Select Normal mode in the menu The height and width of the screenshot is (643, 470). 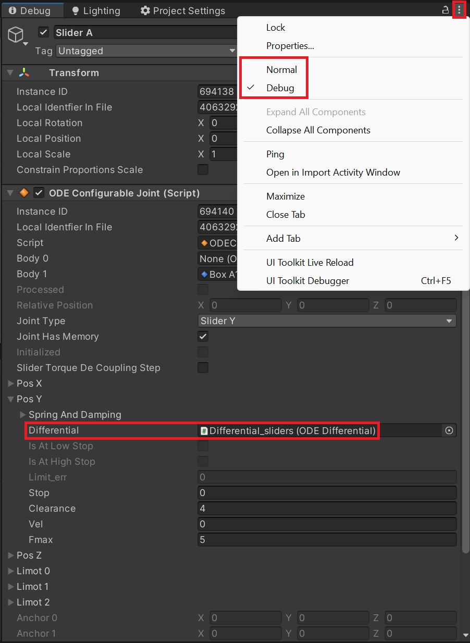tap(282, 69)
